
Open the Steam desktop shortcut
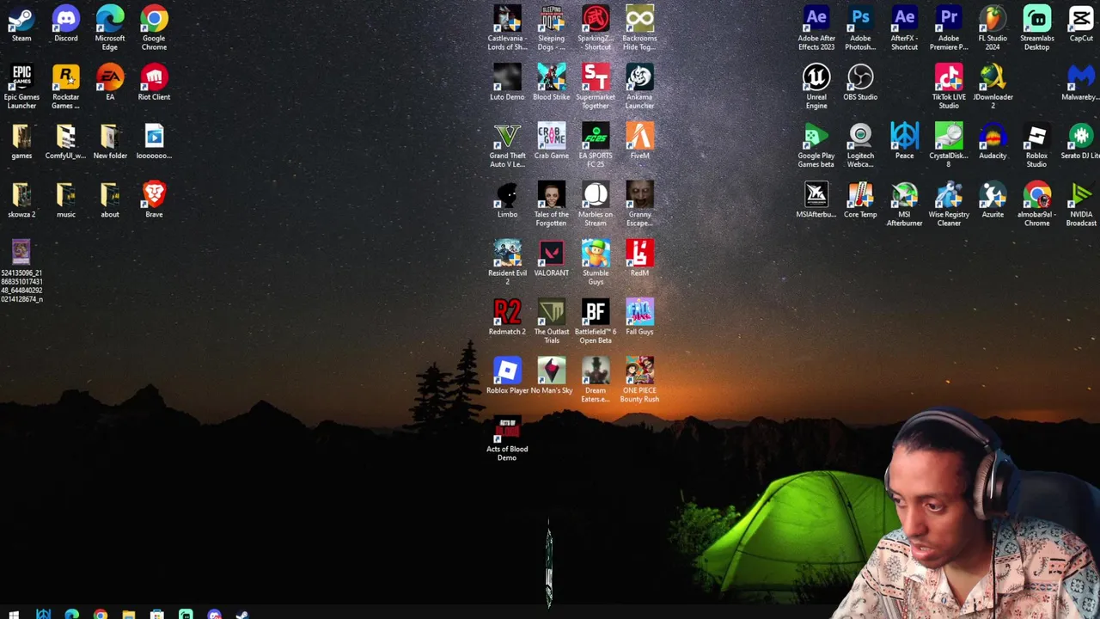point(21,19)
